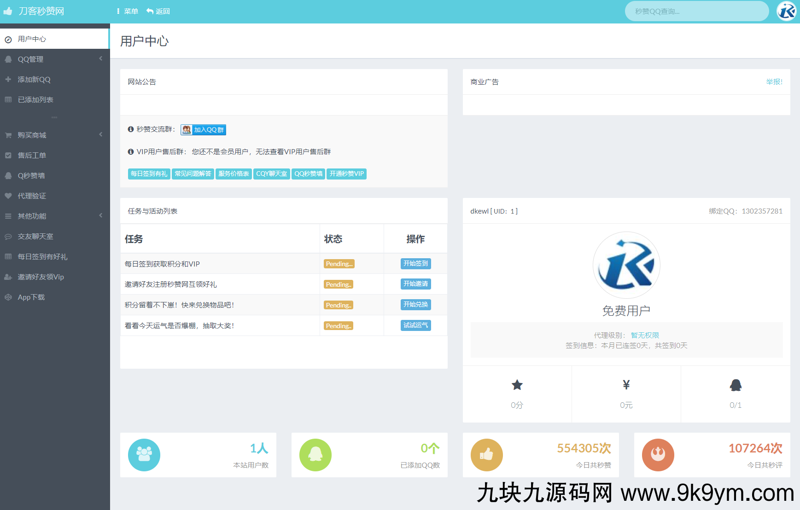The width and height of the screenshot is (800, 510).
Task: Click the yellow thumbs-up daily likes icon
Action: point(486,455)
